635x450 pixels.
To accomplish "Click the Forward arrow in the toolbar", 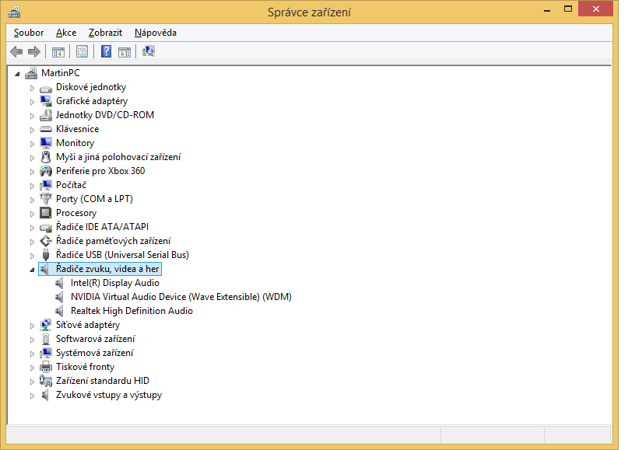I will pyautogui.click(x=33, y=52).
